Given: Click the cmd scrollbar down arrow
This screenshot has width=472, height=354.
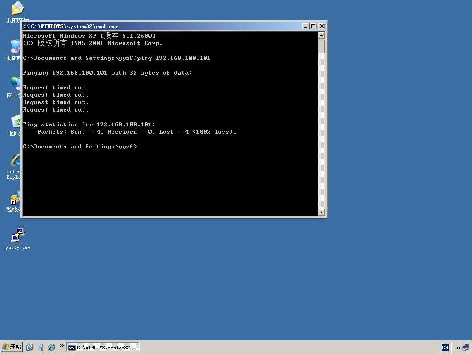Looking at the screenshot, I should click(321, 212).
